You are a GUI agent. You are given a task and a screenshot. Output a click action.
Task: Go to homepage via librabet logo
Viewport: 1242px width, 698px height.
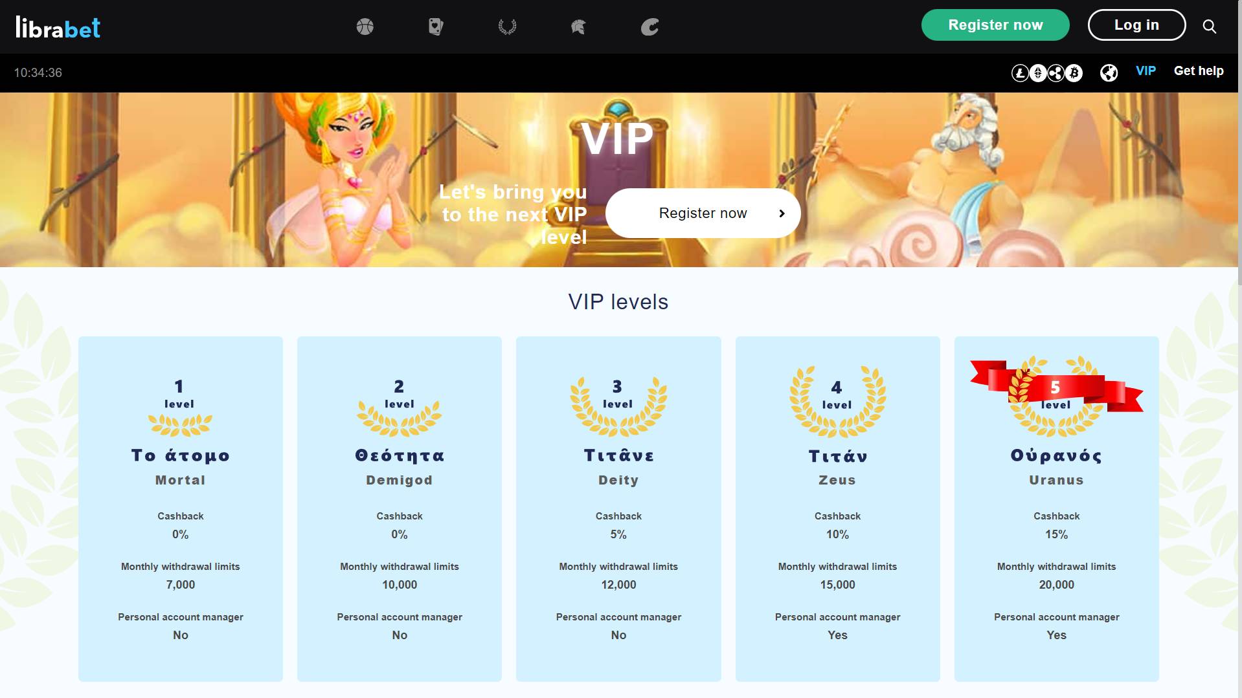pos(58,27)
